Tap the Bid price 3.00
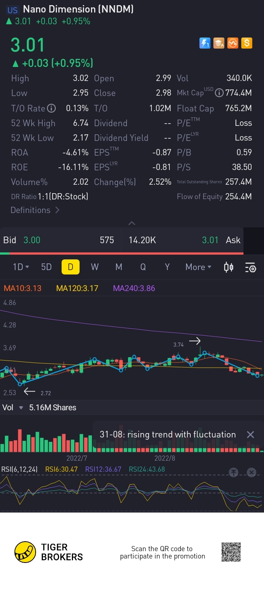The height and width of the screenshot is (592, 264). 32,240
